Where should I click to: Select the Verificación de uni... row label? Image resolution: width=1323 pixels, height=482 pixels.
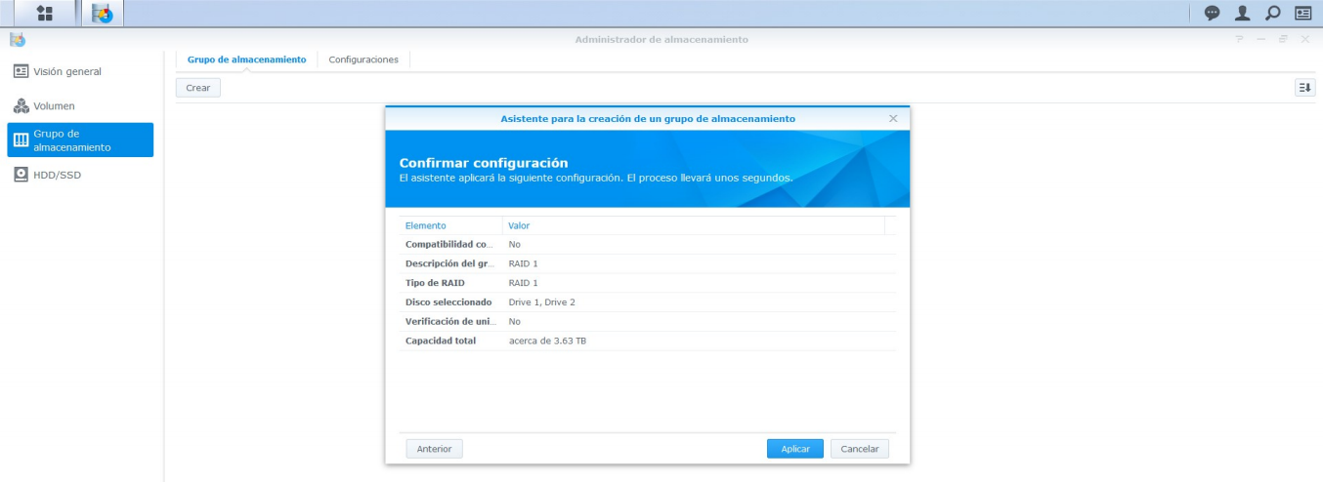449,321
